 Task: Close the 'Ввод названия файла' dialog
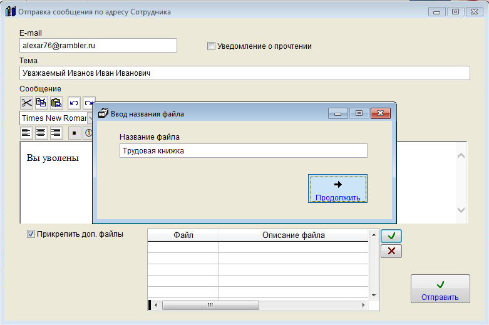[381, 113]
